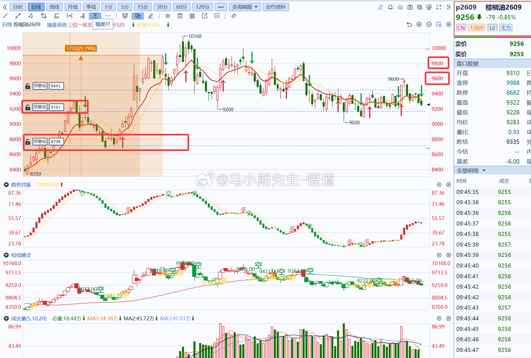Close the 短线精灵 indicator panel
The image size is (531, 358).
tap(439, 255)
